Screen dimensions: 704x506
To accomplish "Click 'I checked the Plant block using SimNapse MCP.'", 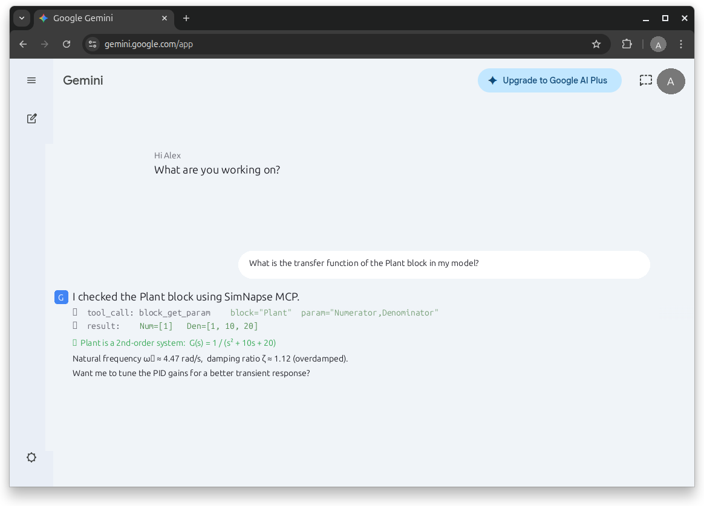I will pyautogui.click(x=186, y=296).
